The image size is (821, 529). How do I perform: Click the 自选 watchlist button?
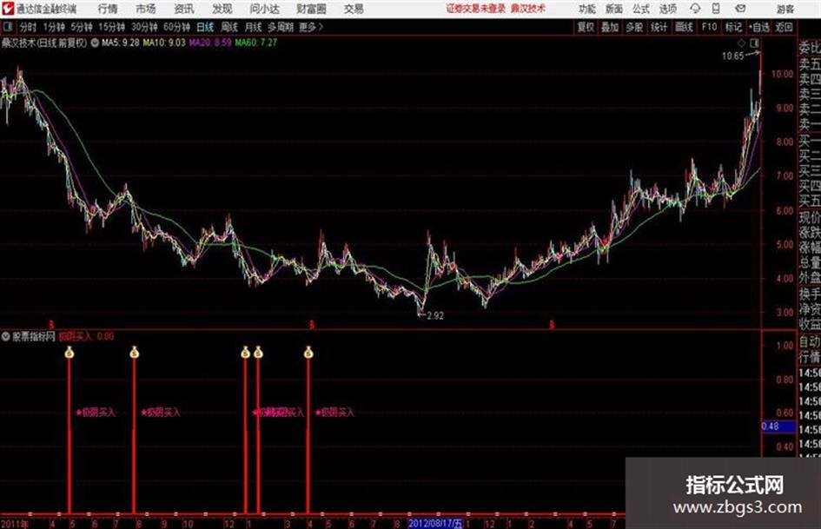coord(759,27)
